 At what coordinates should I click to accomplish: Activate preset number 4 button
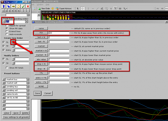pos(13,10)
